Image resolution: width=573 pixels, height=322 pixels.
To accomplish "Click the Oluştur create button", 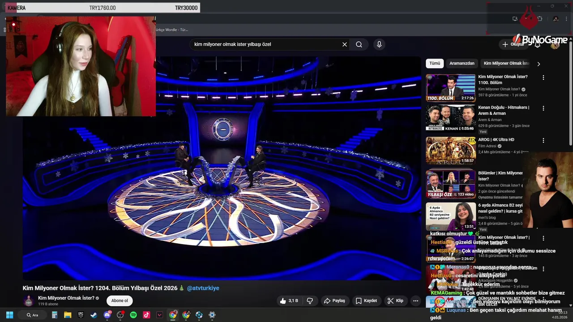I will (513, 44).
